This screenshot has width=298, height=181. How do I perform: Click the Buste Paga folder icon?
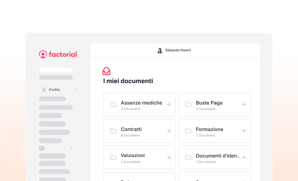point(188,104)
